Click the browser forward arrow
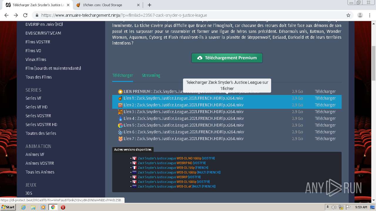This screenshot has width=376, height=211. 16,15
